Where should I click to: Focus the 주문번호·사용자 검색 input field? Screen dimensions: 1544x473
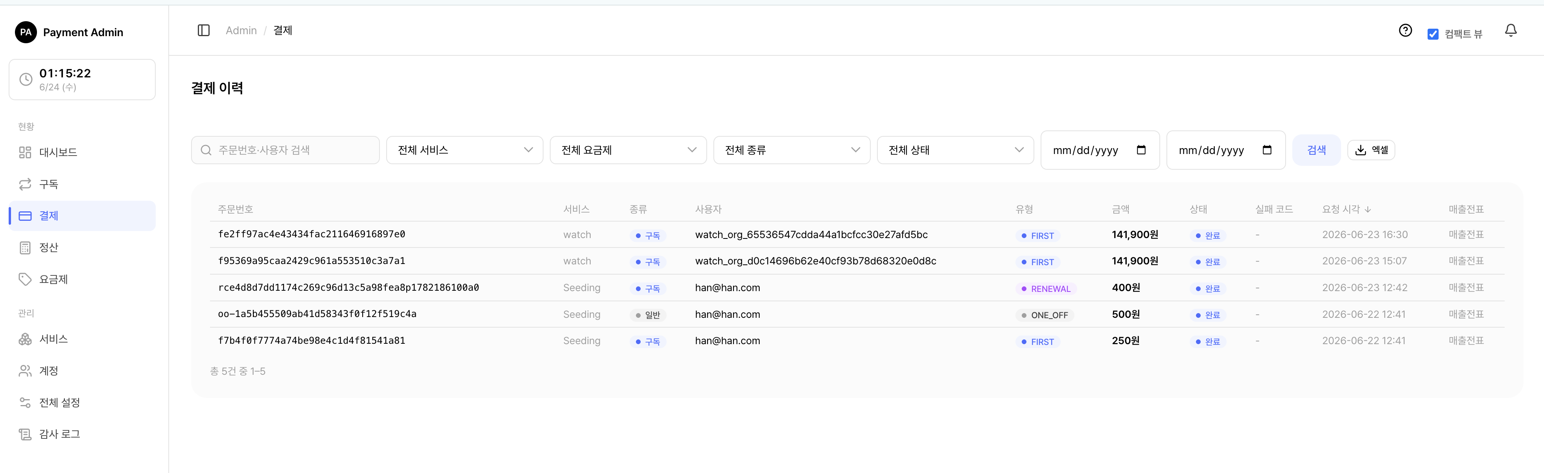coord(285,150)
